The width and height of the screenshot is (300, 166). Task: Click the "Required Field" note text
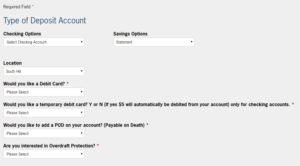coord(17,7)
